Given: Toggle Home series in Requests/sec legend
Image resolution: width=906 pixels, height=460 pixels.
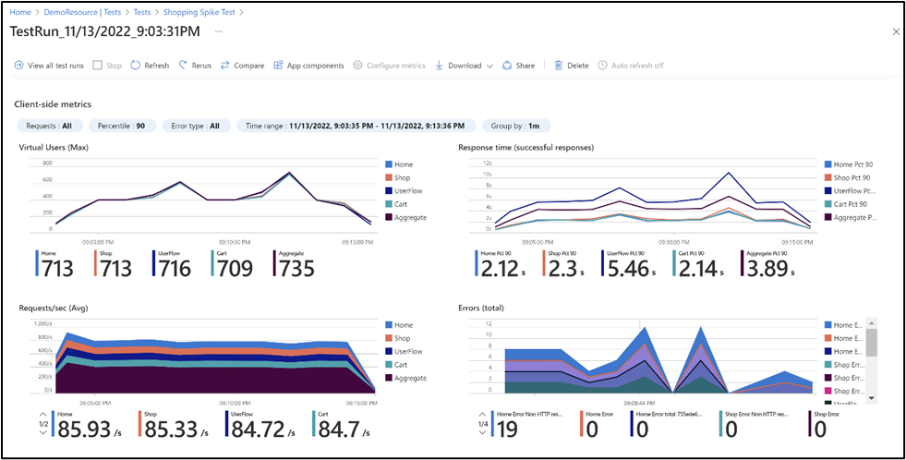Looking at the screenshot, I should pos(399,325).
